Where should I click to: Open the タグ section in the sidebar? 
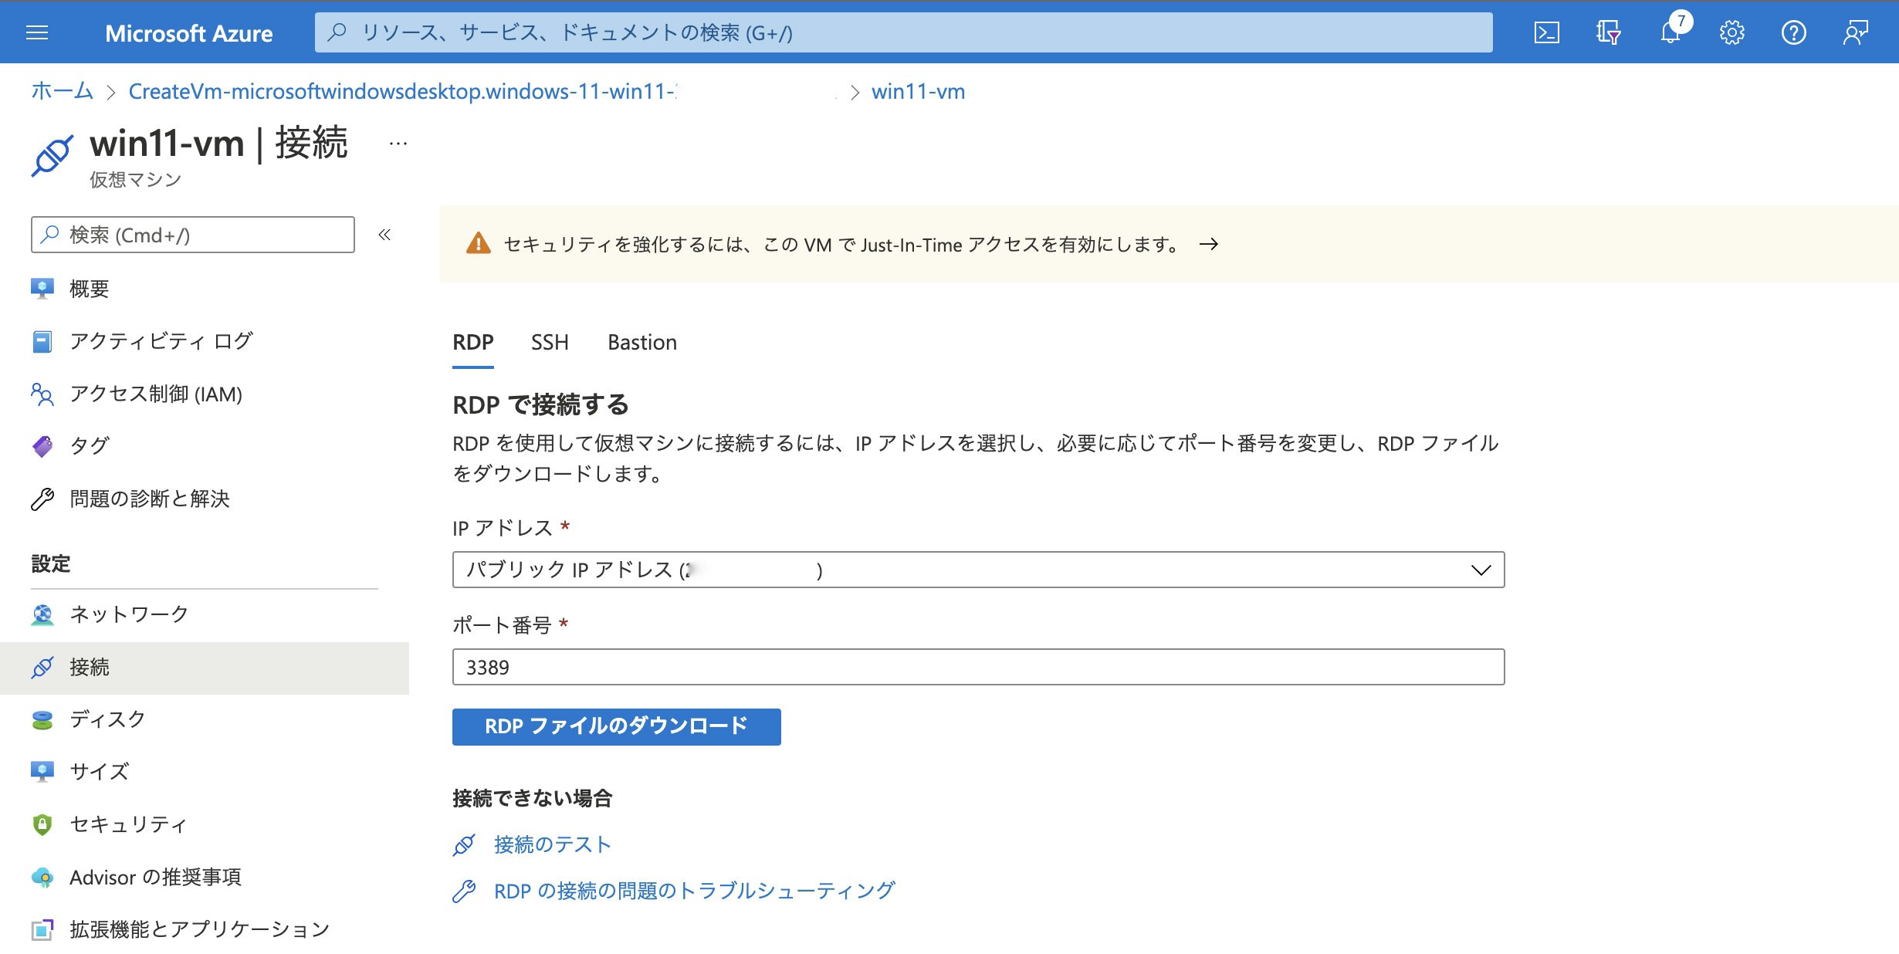[89, 445]
